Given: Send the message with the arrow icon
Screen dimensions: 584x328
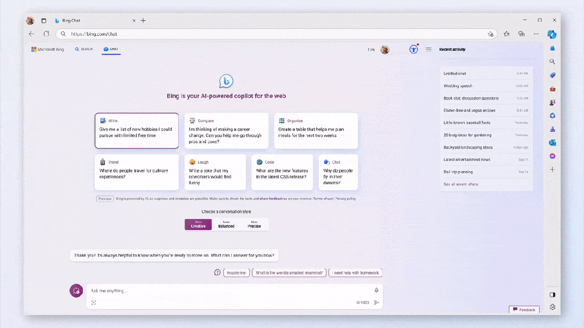Looking at the screenshot, I should (x=377, y=303).
